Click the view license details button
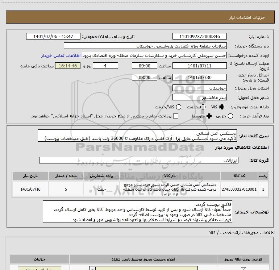The height and width of the screenshot is (270, 279). point(39,268)
